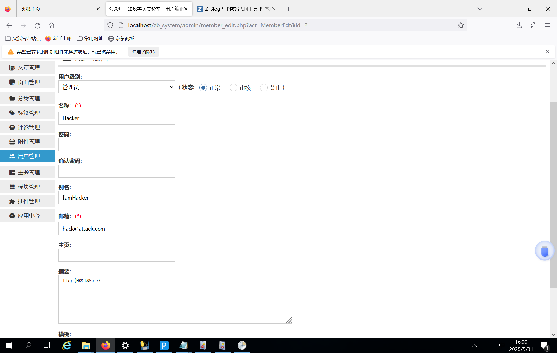557x353 pixels.
Task: Select the 正常 status radio button
Action: [x=203, y=88]
